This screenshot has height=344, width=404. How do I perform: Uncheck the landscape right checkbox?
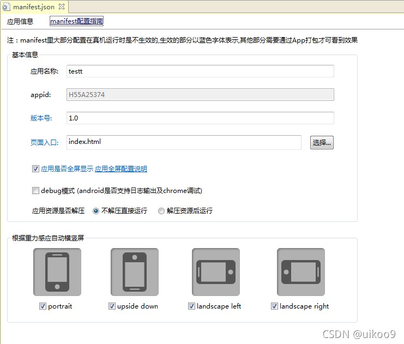(x=274, y=306)
